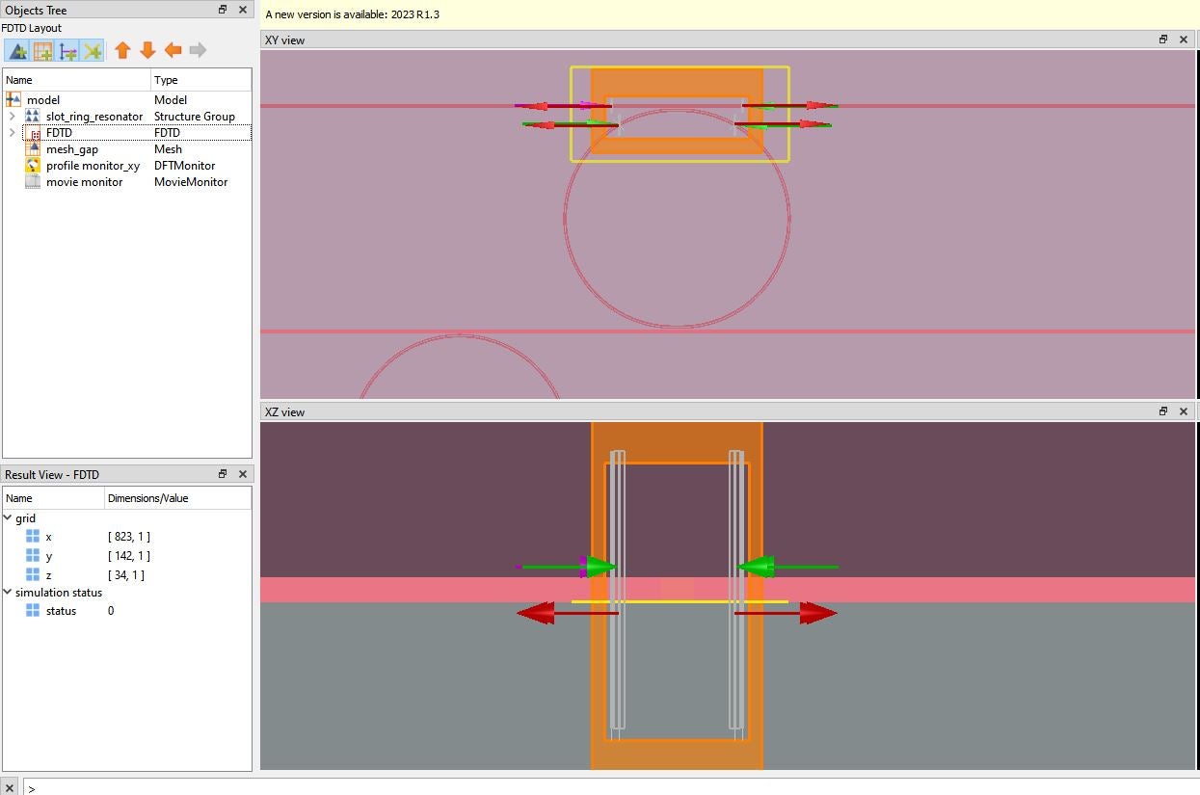The width and height of the screenshot is (1200, 795).
Task: Click the 'MovieMonitor' type cell
Action: (x=191, y=181)
